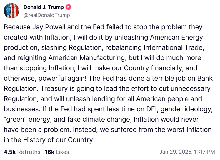
Task: Open the Jan 29, 2025 timestamp
Action: click(x=187, y=152)
